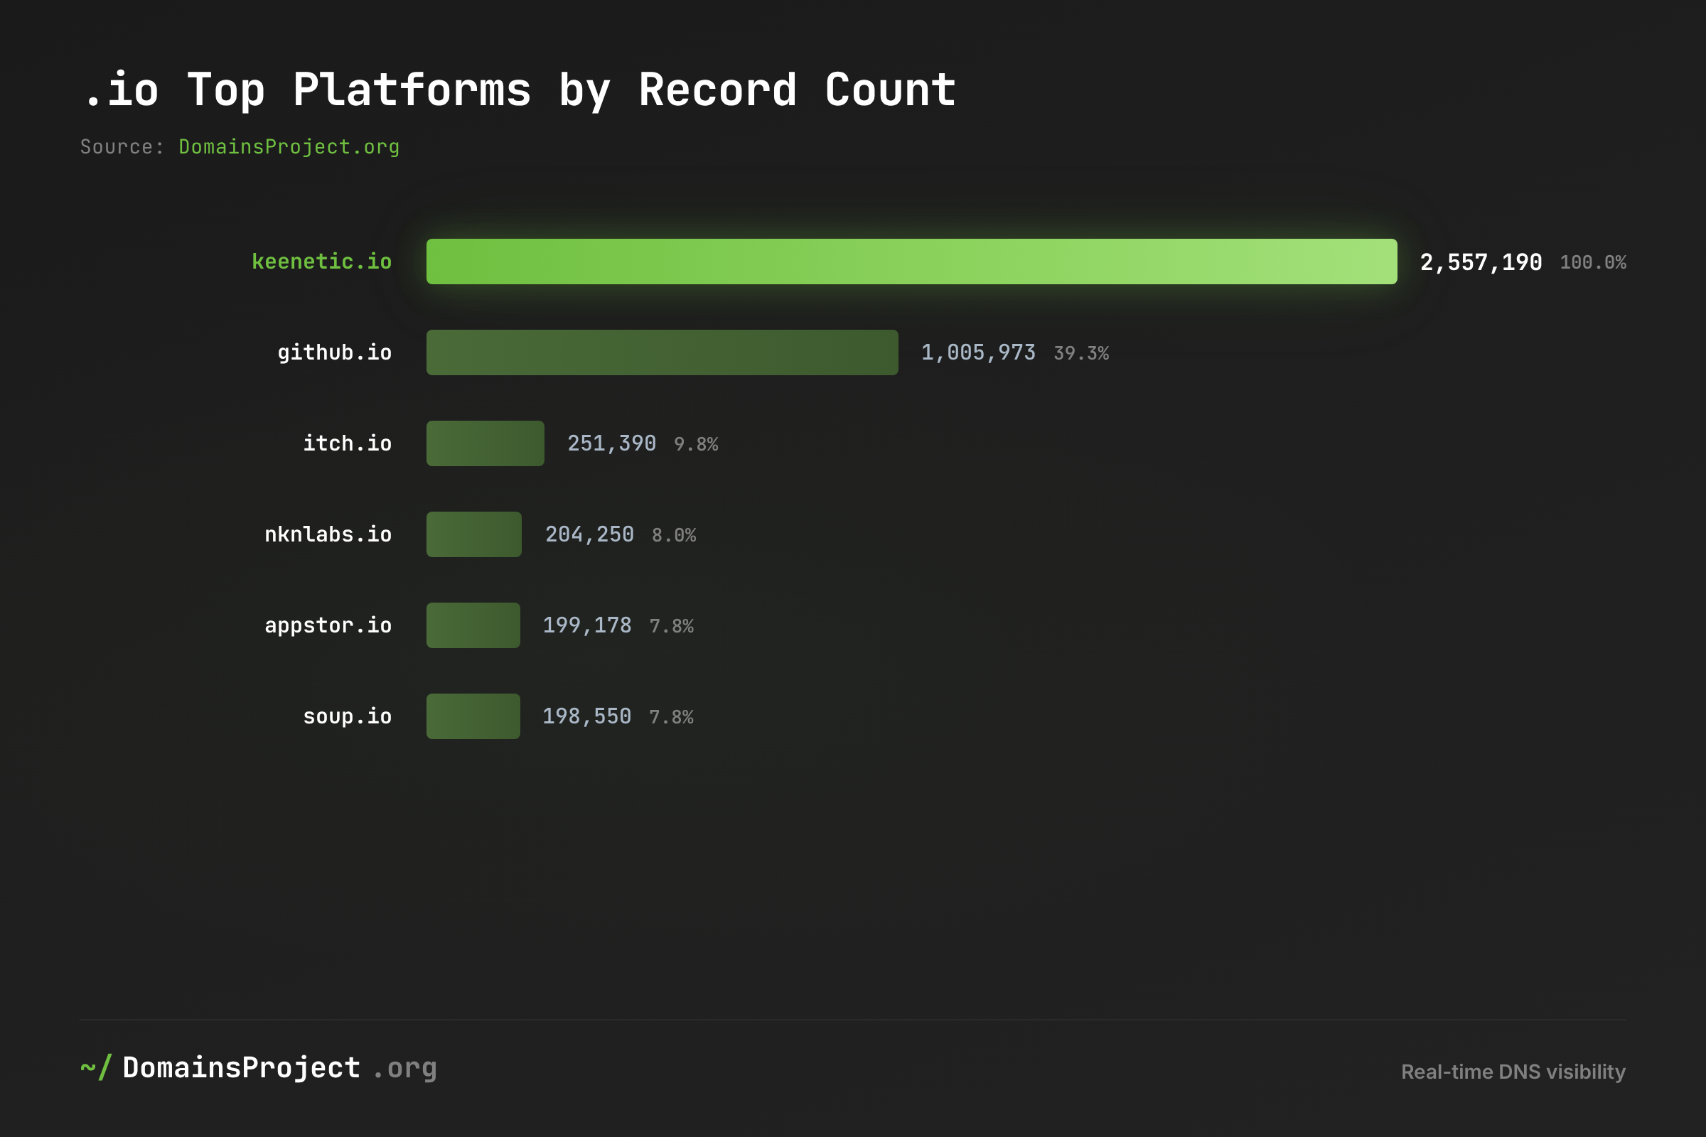Click the 39.3% percentage
The width and height of the screenshot is (1706, 1137).
[x=1080, y=353]
